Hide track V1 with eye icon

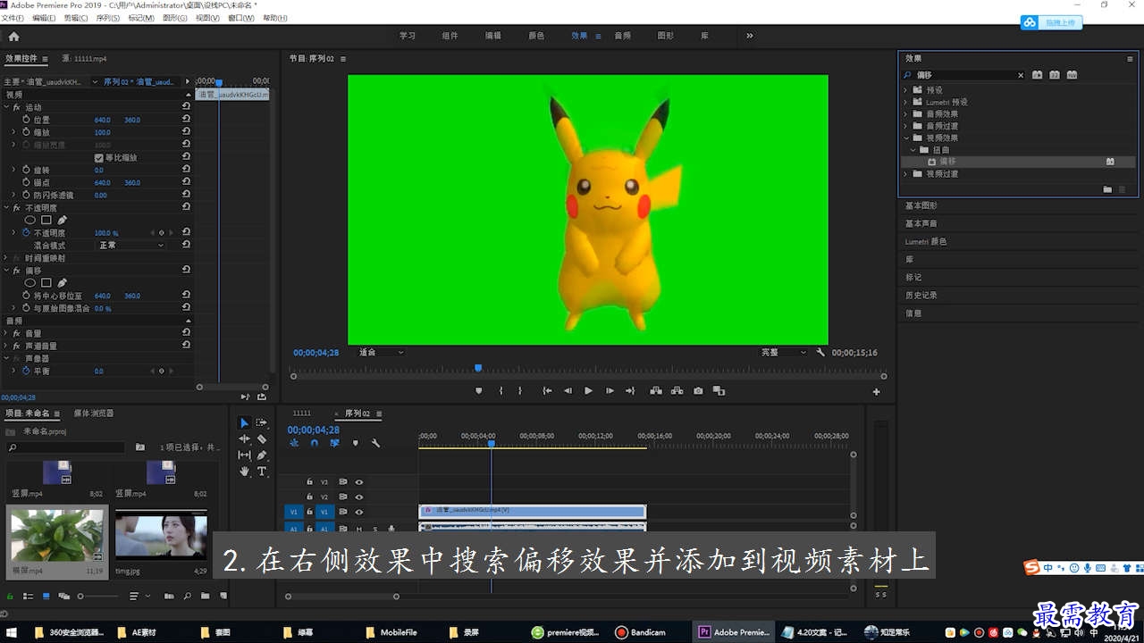pyautogui.click(x=358, y=512)
